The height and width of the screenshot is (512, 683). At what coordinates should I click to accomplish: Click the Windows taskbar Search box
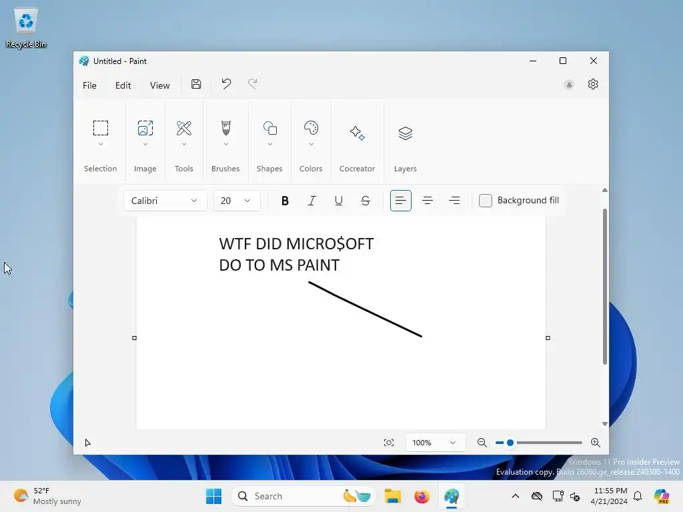tap(303, 496)
